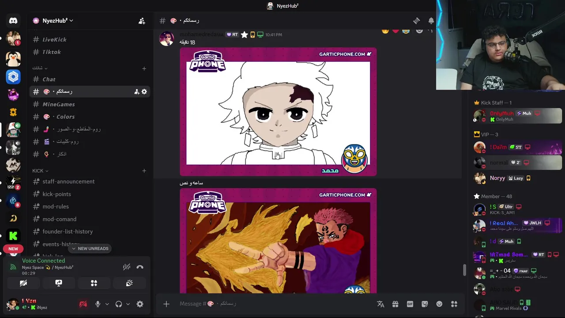The image size is (565, 318).
Task: Open sticker picker
Action: 425,304
